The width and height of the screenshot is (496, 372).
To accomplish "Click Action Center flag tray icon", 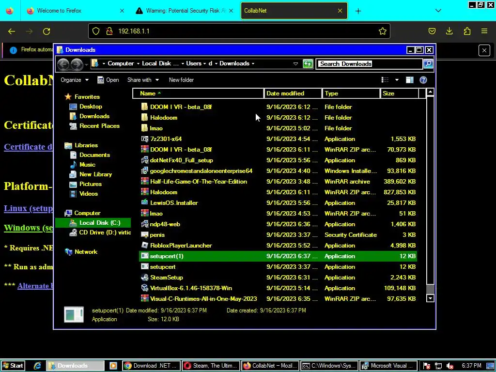I will click(x=426, y=366).
